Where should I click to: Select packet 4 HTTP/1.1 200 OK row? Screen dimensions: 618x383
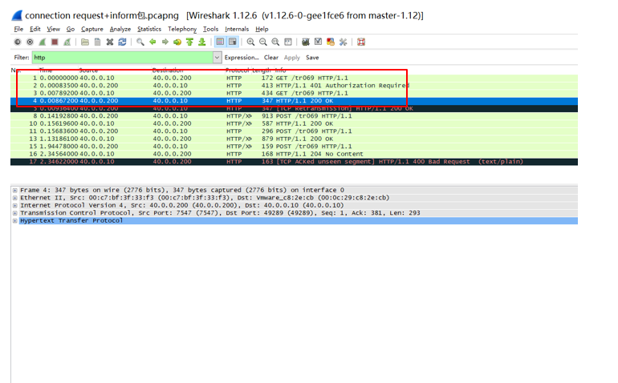[294, 101]
